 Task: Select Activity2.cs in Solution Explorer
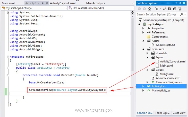click(159, 86)
